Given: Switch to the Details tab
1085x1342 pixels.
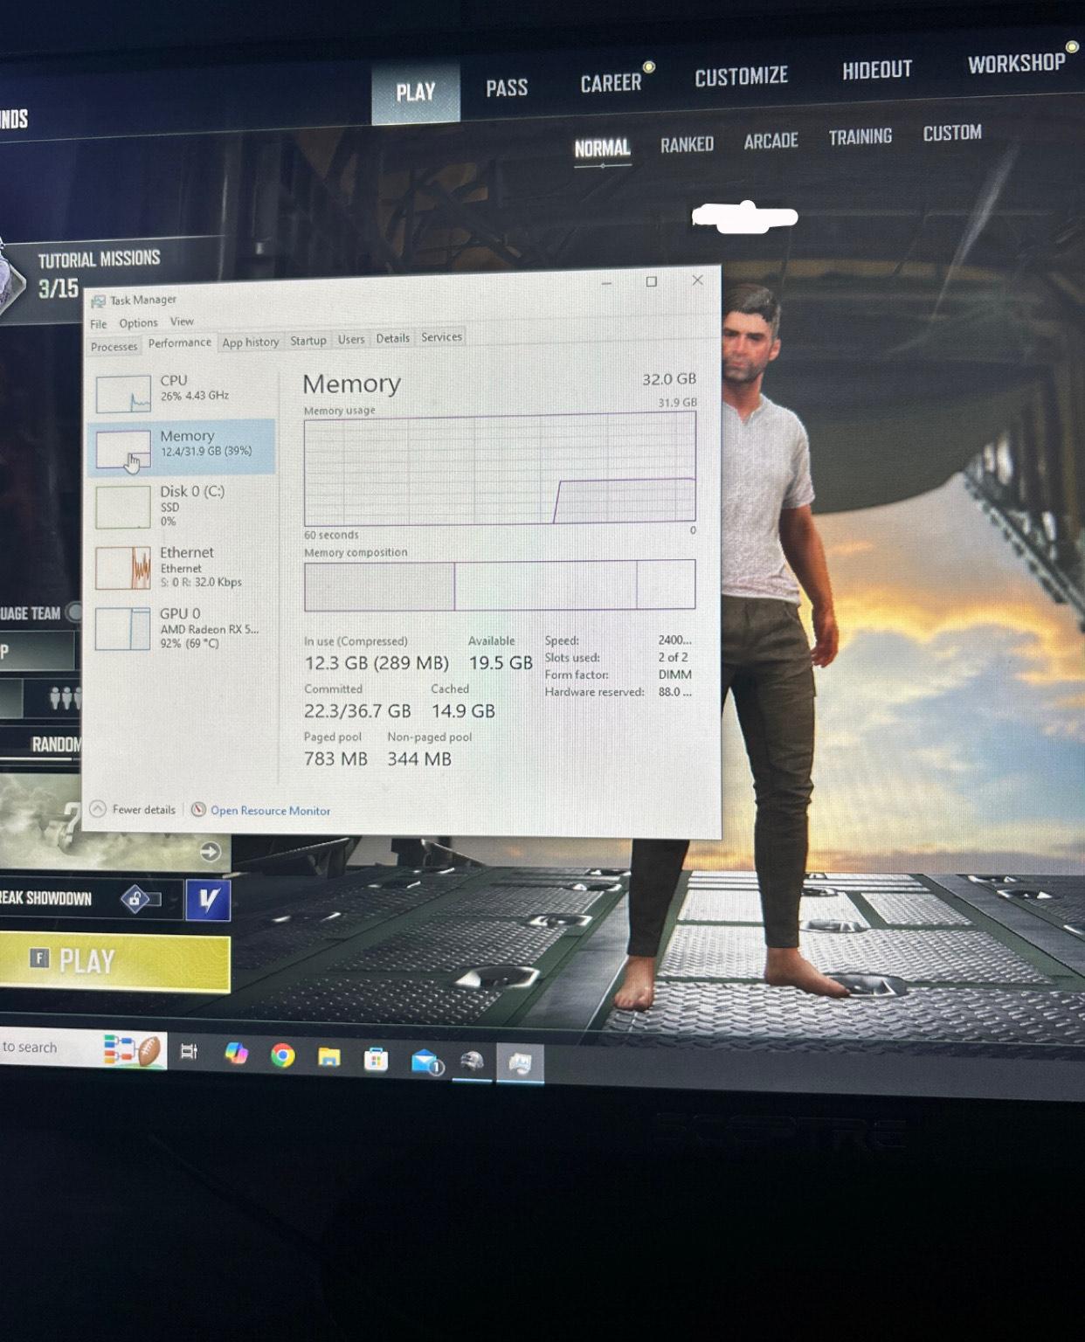Looking at the screenshot, I should [392, 338].
